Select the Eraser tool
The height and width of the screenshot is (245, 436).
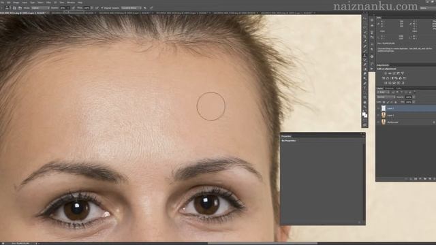365,64
